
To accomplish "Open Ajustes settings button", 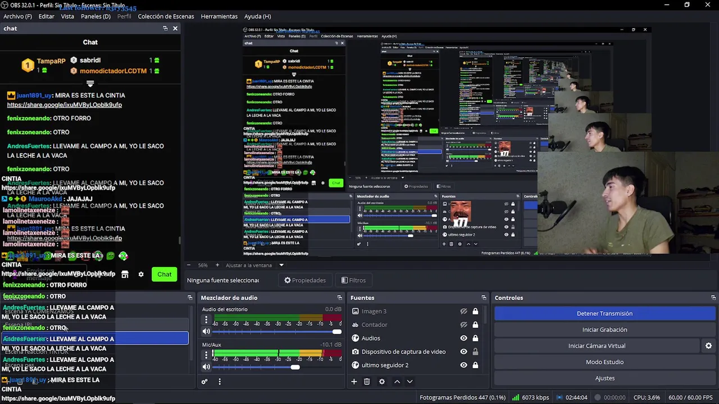I will pos(604,378).
